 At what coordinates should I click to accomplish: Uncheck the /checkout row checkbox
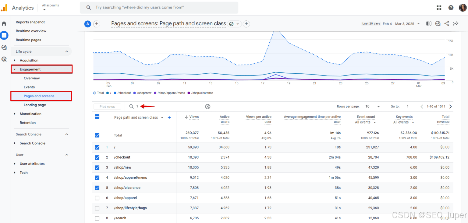[97, 157]
